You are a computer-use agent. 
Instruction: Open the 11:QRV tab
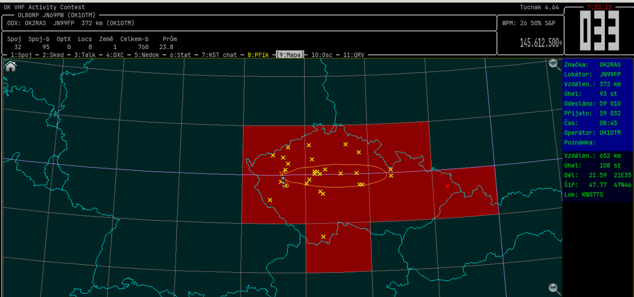pos(353,55)
